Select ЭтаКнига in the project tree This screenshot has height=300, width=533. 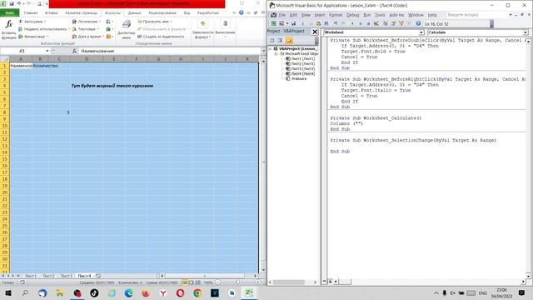tap(296, 78)
